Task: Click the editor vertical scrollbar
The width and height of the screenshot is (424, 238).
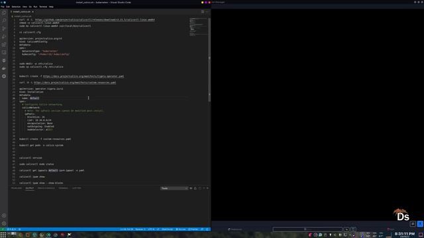Action: (x=209, y=59)
